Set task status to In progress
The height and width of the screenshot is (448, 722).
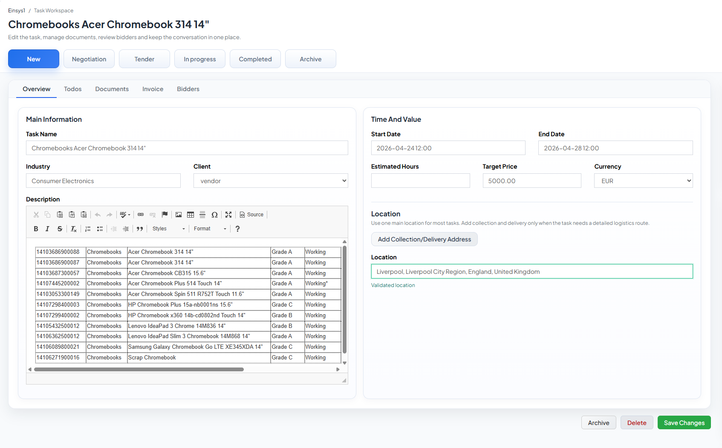(x=200, y=59)
